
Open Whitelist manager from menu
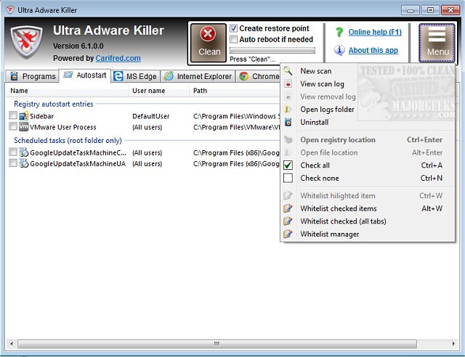point(368,234)
